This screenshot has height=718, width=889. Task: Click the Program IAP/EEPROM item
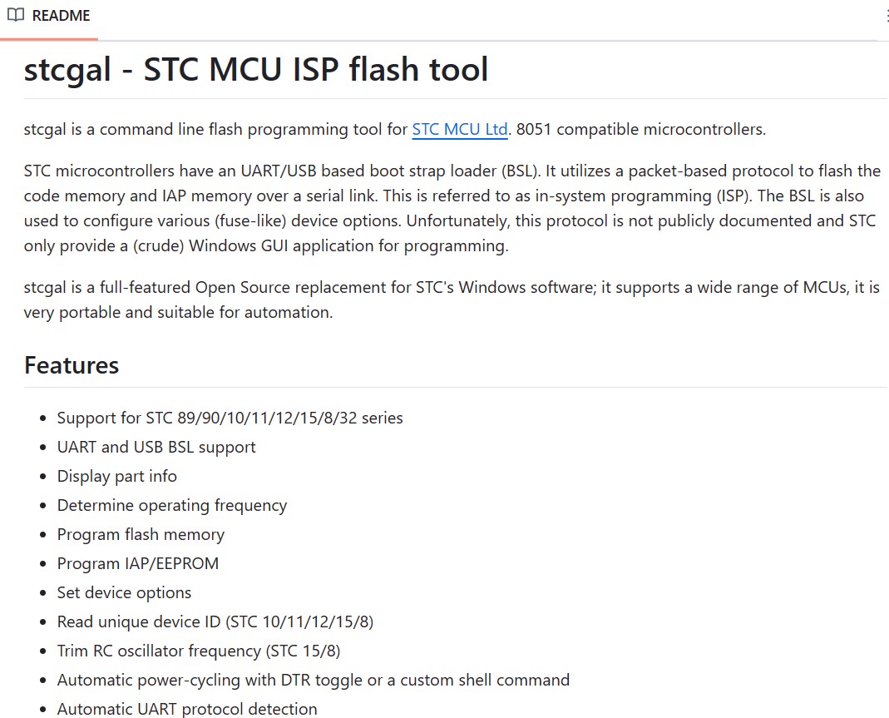pos(138,563)
